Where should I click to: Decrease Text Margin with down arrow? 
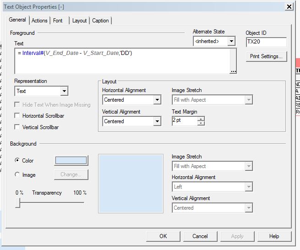pos(201,123)
